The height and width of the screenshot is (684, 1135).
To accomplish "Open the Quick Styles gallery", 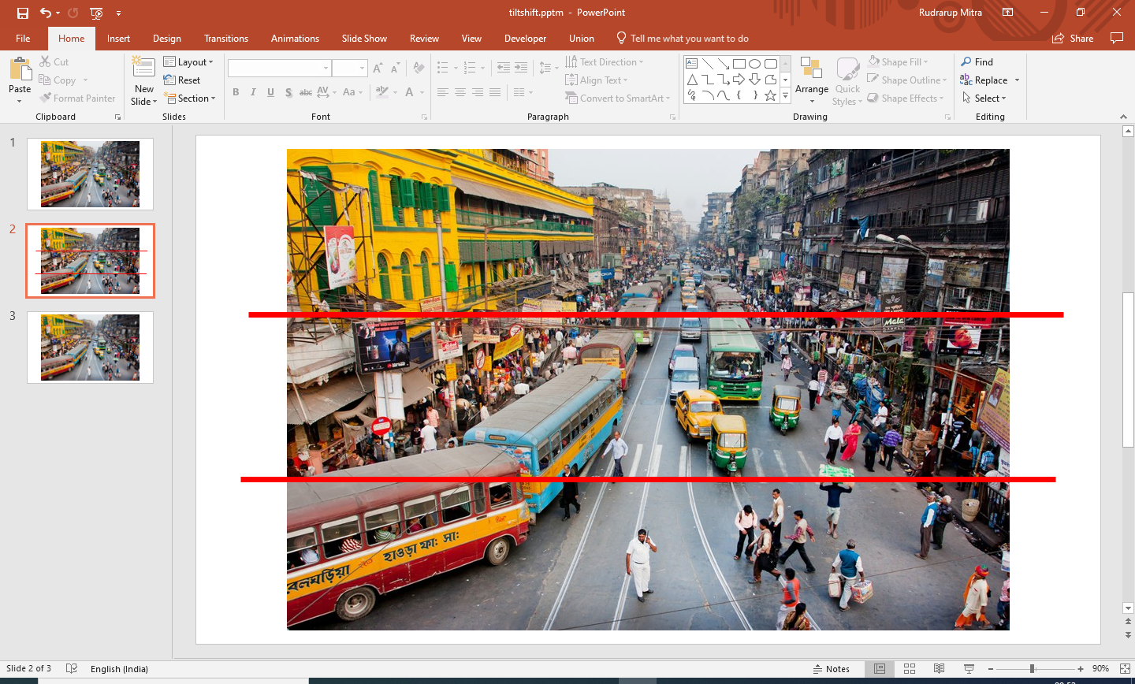I will pos(847,81).
